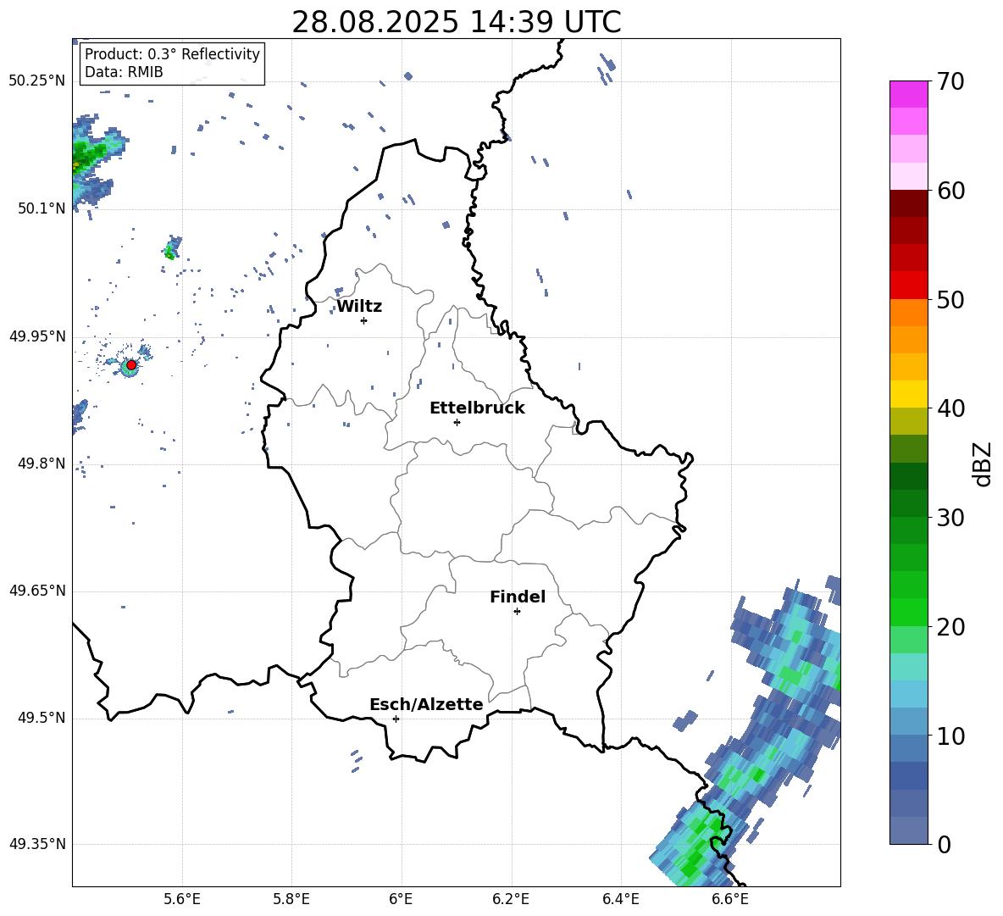This screenshot has height=916, width=1003.
Task: Pick the orange swatch just below 50 dBZ
Action: click(x=908, y=312)
